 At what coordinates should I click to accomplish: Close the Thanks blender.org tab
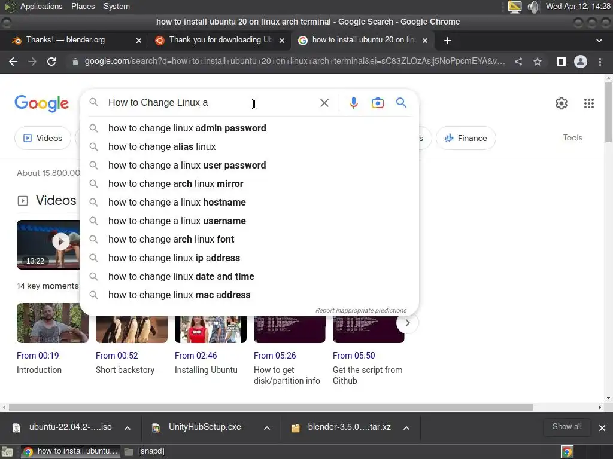139,40
